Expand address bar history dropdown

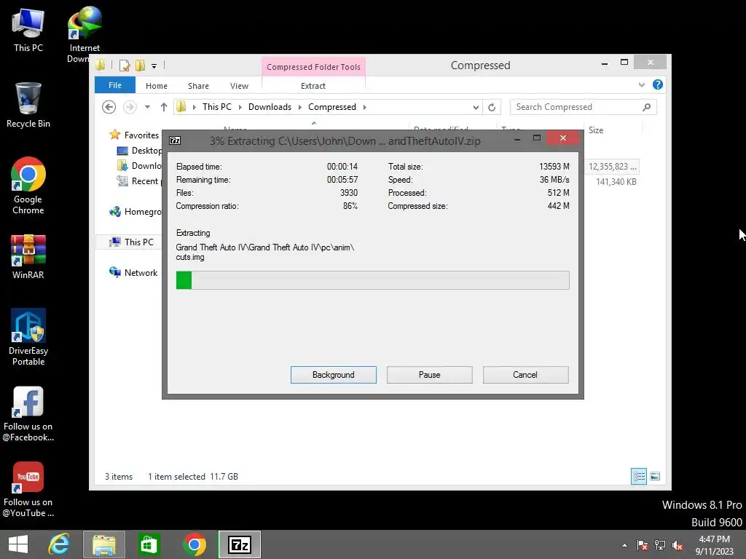476,108
